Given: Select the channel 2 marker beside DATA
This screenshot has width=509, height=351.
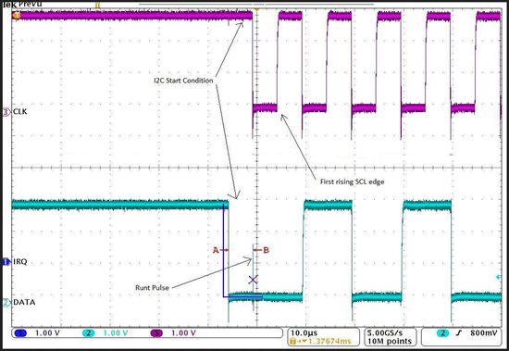Looking at the screenshot, I should 6,303.
